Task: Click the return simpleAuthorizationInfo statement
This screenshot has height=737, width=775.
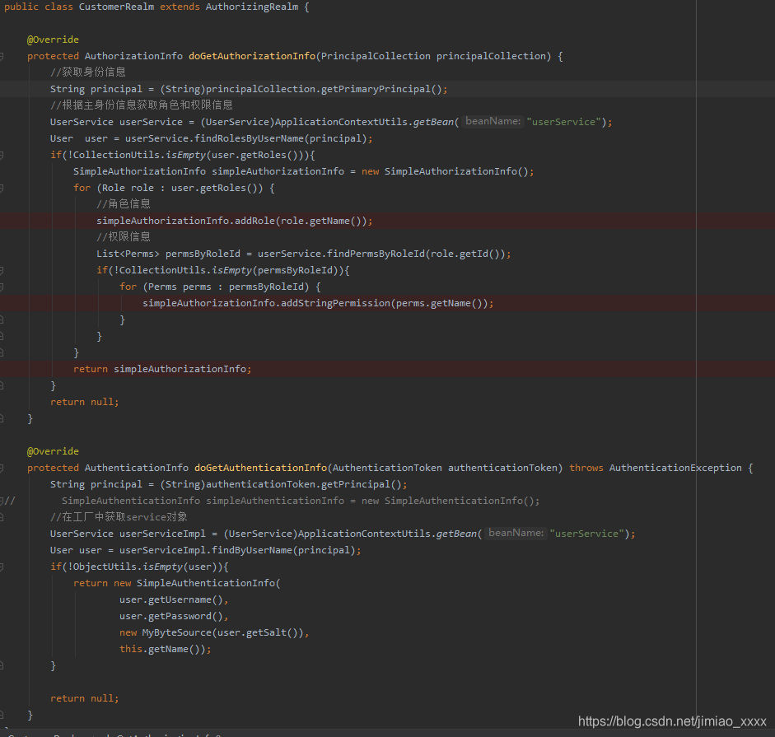Action: coord(162,369)
